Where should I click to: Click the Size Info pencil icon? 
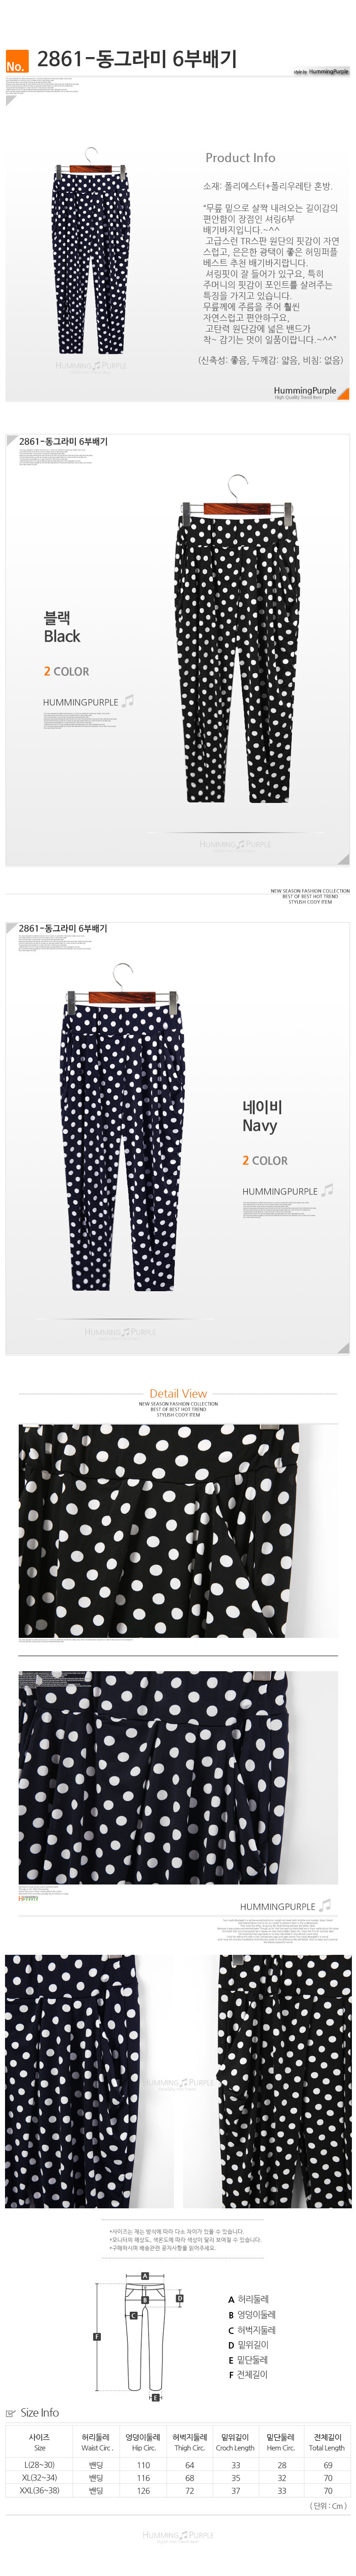[11, 2413]
